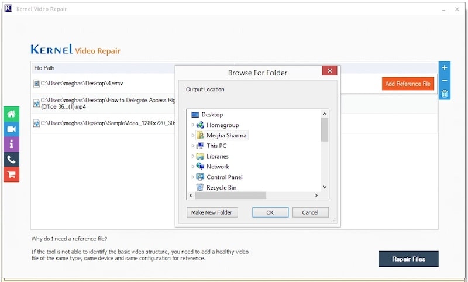The width and height of the screenshot is (468, 282).
Task: Open the shopping cart sidebar icon
Action: pyautogui.click(x=11, y=174)
